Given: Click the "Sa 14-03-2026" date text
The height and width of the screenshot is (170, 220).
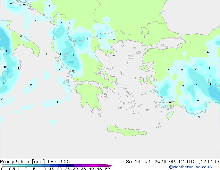Looking at the screenshot, I should [146, 162].
